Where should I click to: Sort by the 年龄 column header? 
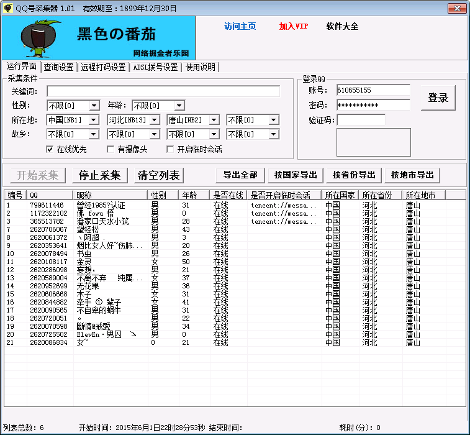point(194,195)
